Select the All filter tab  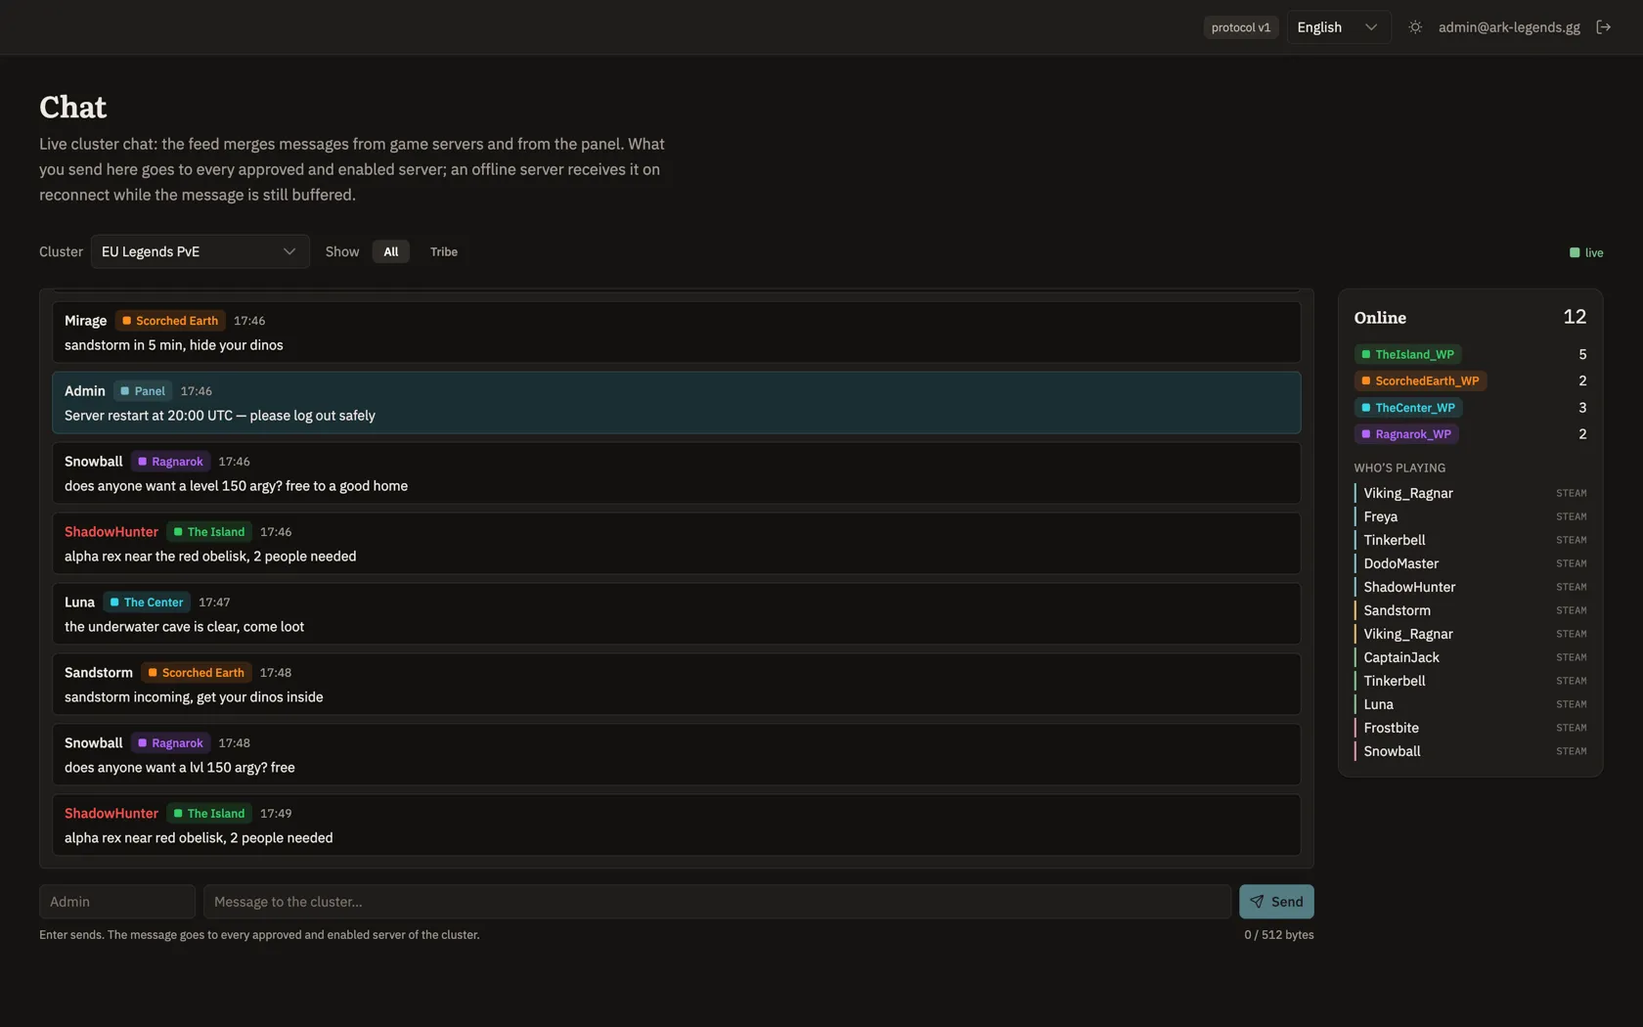[391, 252]
